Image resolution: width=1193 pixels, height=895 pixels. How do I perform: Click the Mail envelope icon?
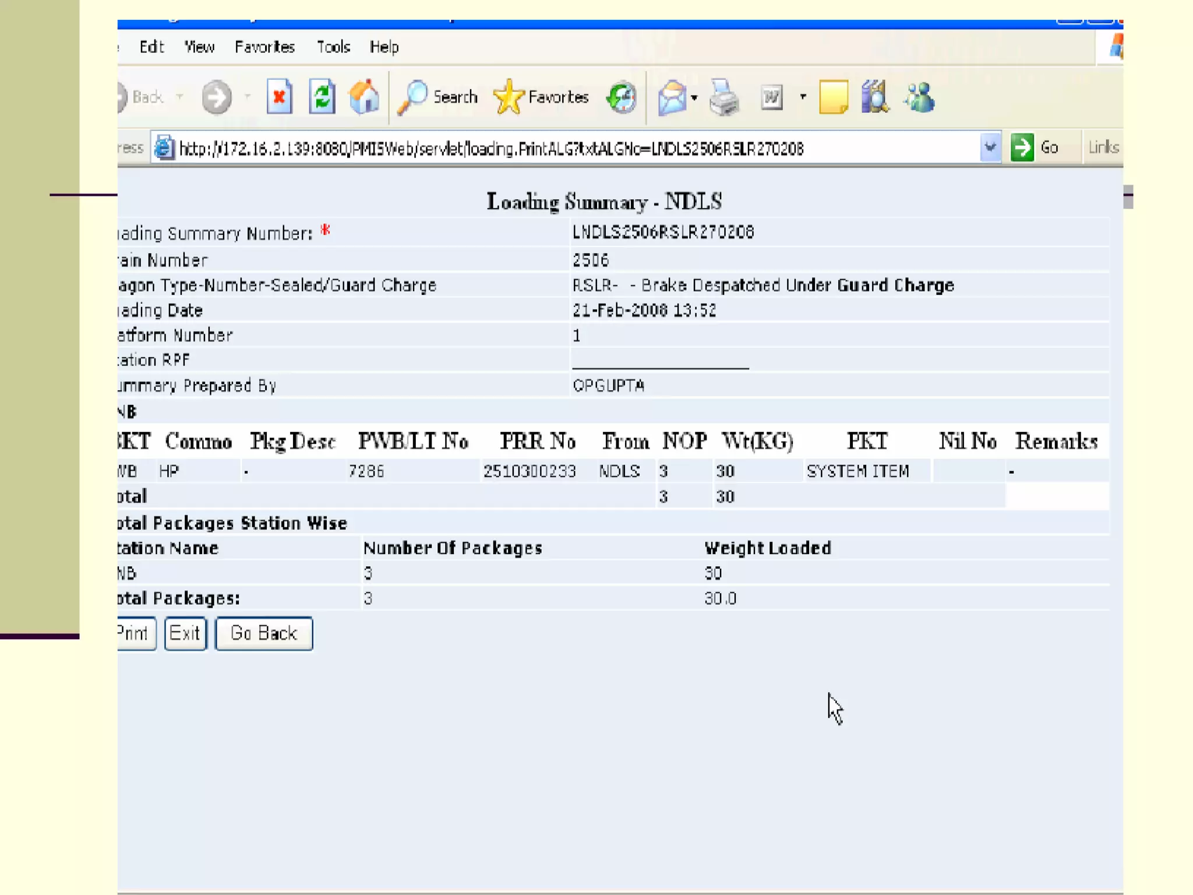[672, 97]
